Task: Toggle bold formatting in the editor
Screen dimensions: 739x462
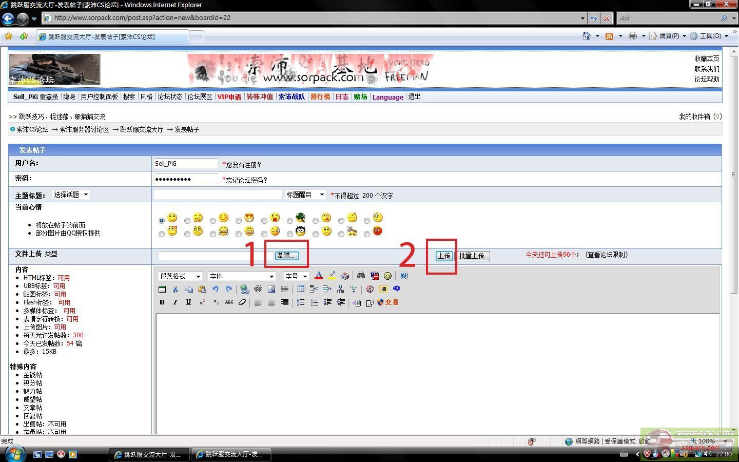Action: [162, 302]
